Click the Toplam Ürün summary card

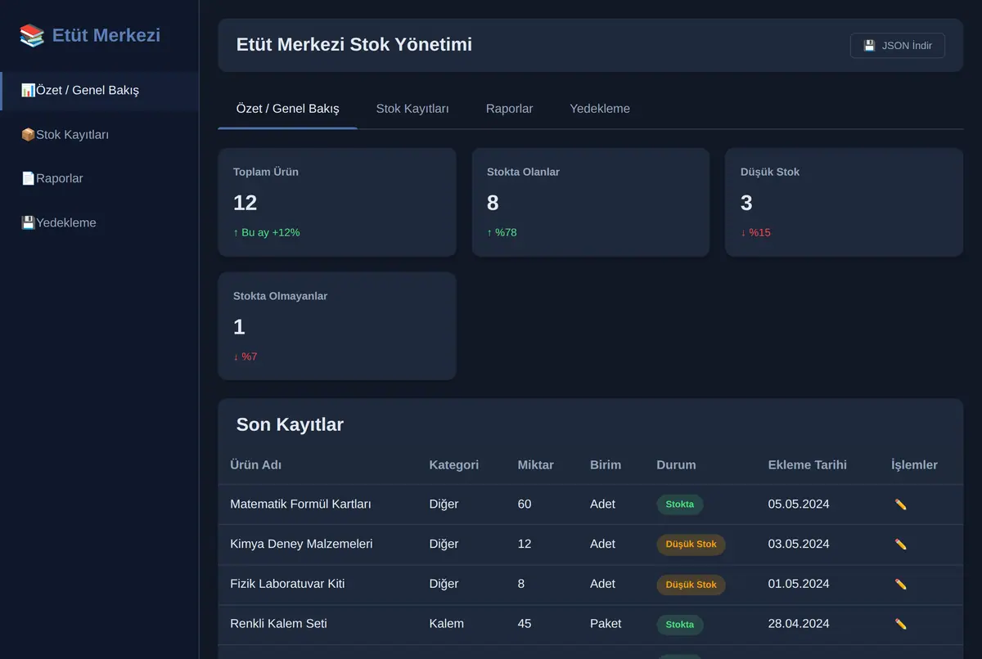[337, 202]
